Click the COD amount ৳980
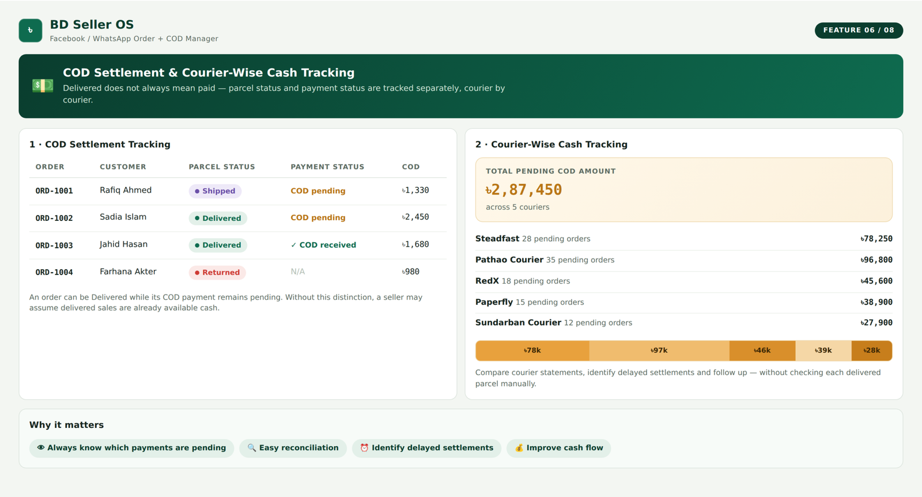The width and height of the screenshot is (922, 497). click(x=411, y=272)
